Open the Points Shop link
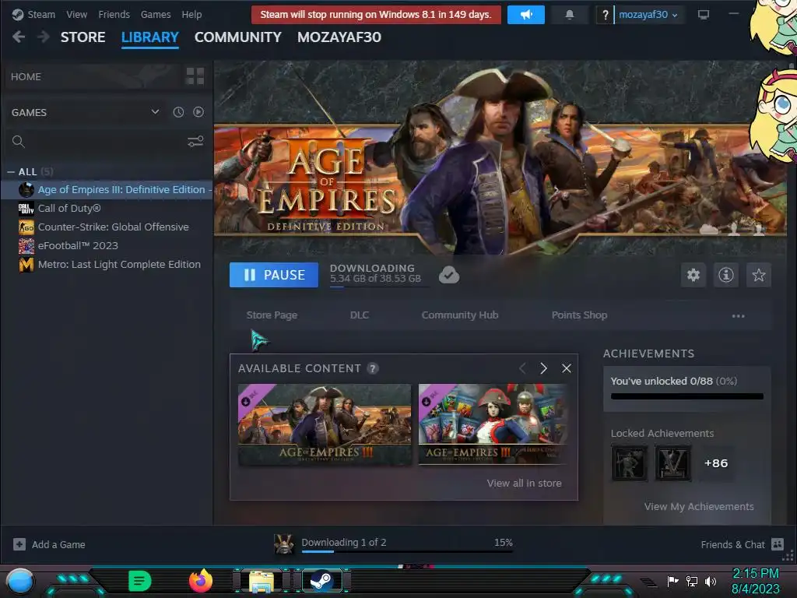This screenshot has height=598, width=797. tap(579, 315)
